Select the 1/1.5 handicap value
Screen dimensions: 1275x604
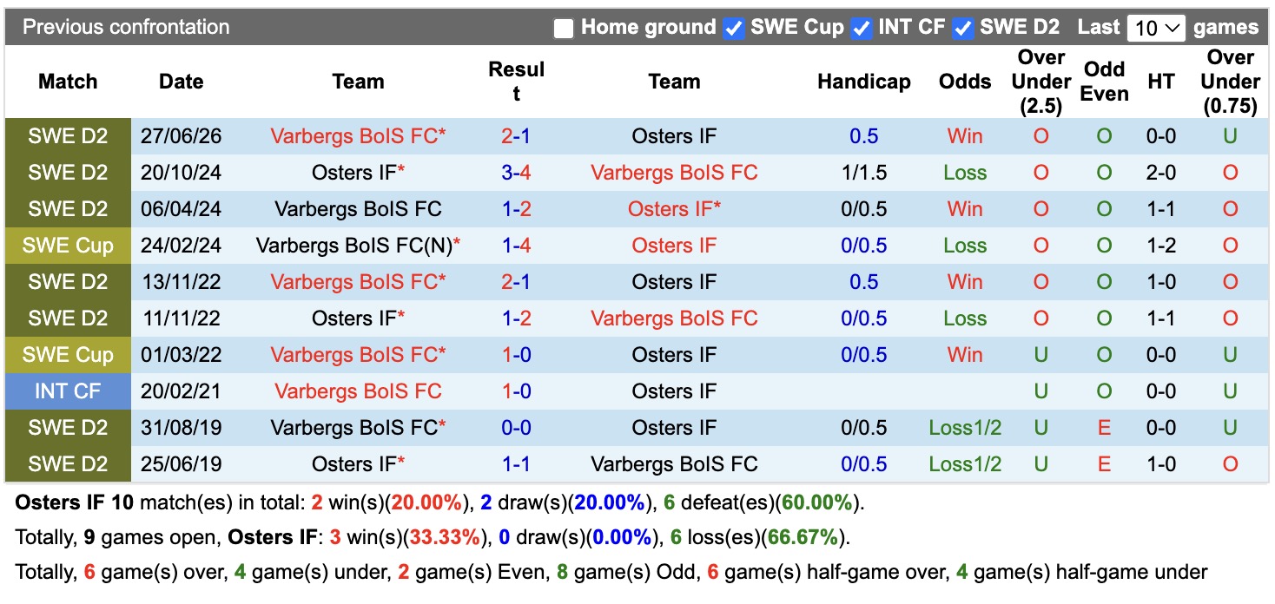pyautogui.click(x=863, y=173)
